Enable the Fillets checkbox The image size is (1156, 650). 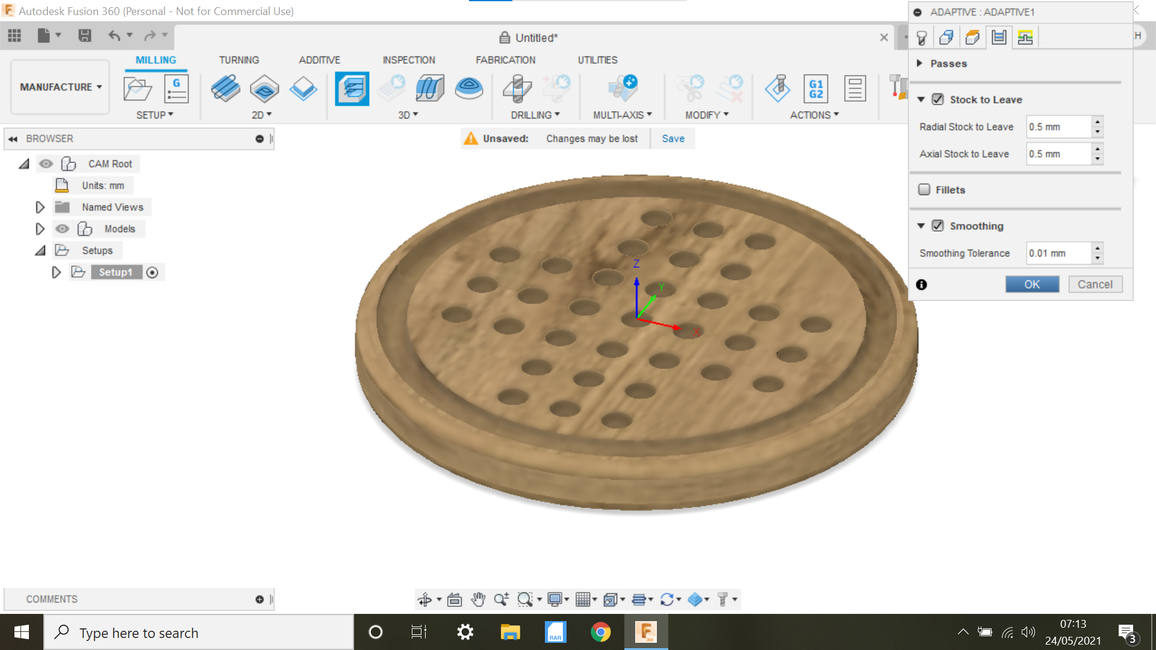(x=925, y=189)
